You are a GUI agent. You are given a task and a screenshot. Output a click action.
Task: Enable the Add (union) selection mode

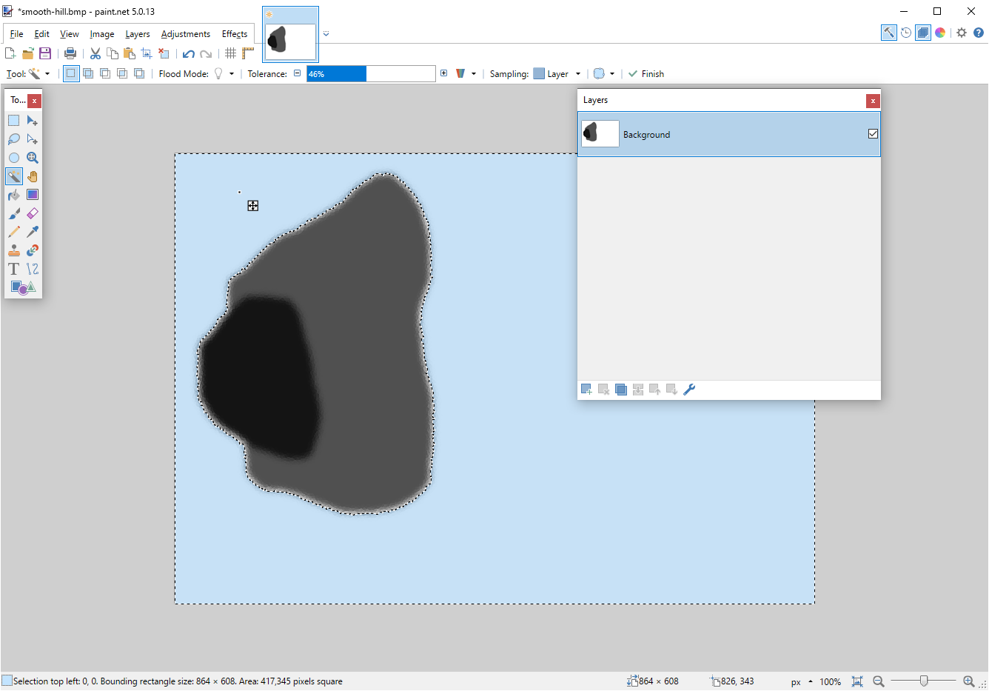pyautogui.click(x=88, y=73)
